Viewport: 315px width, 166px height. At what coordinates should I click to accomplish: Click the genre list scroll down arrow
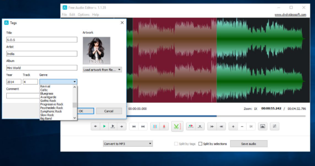(74, 118)
